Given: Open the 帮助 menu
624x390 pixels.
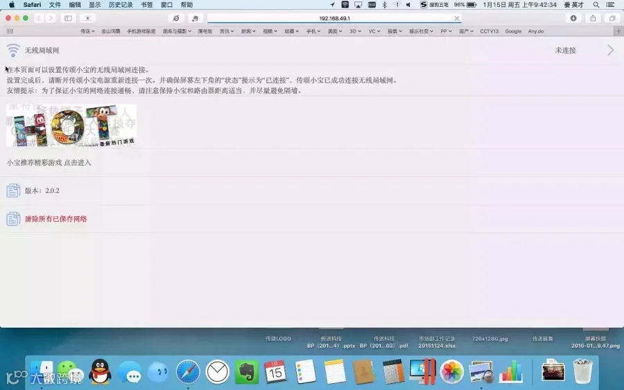Looking at the screenshot, I should (187, 5).
